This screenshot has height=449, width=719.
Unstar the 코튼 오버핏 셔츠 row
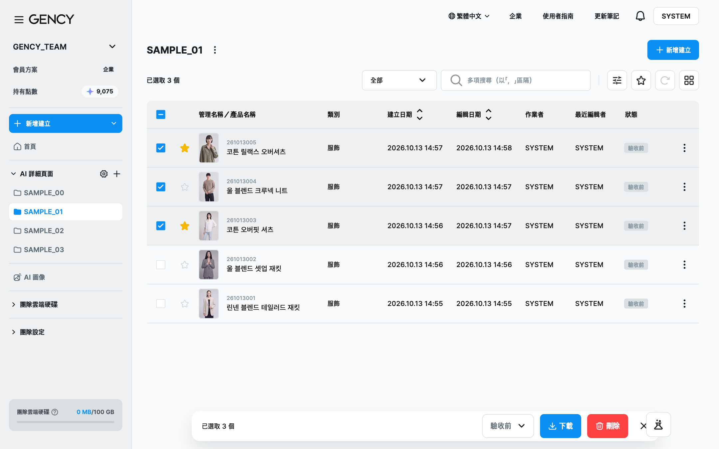185,226
